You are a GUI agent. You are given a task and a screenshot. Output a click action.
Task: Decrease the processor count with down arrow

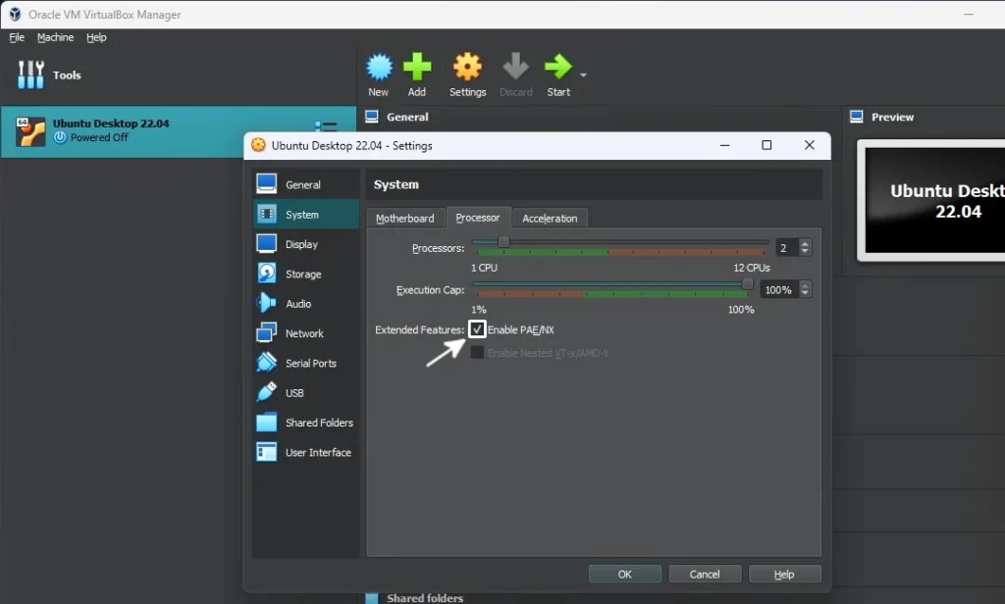coord(805,252)
